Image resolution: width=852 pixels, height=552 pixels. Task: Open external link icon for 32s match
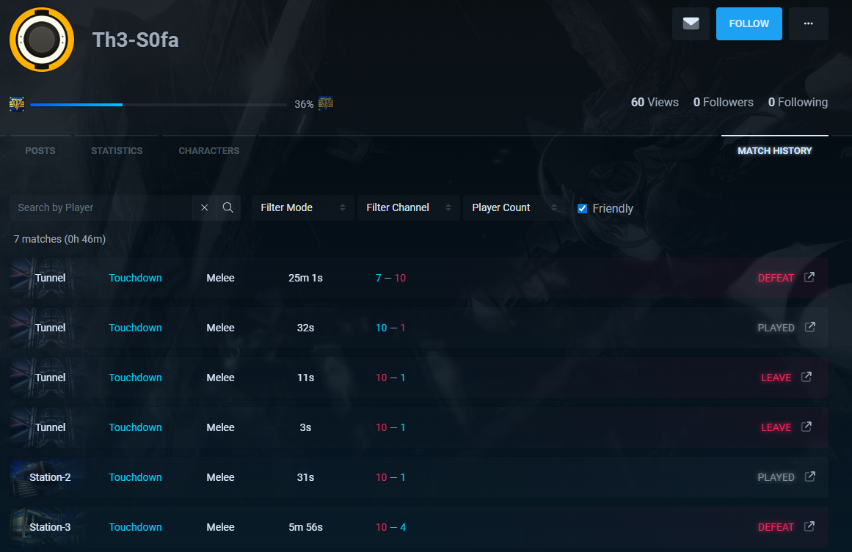pyautogui.click(x=810, y=328)
